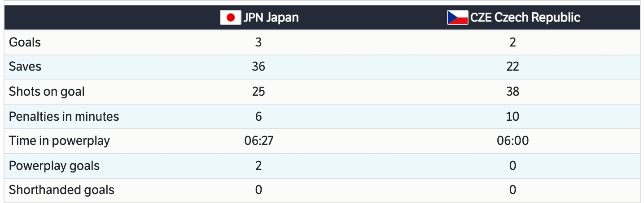Click Japan's saves value 36

[258, 67]
